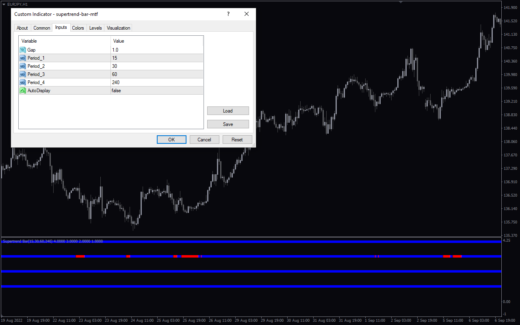Click the Period_2 variable icon
Screen dimensions: 520x325
point(23,66)
